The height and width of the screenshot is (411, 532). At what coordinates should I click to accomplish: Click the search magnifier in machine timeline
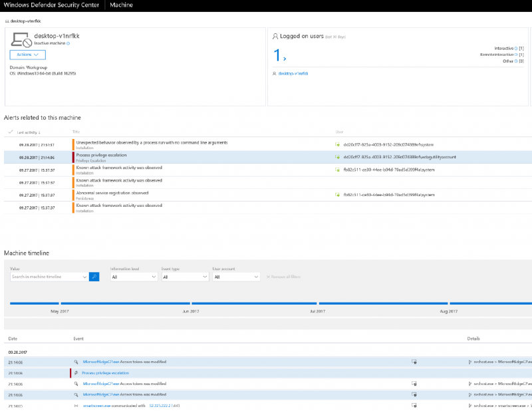94,276
